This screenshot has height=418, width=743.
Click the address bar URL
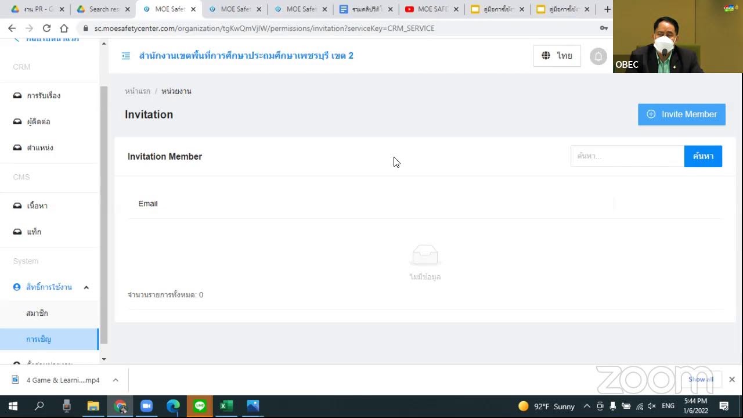click(264, 28)
